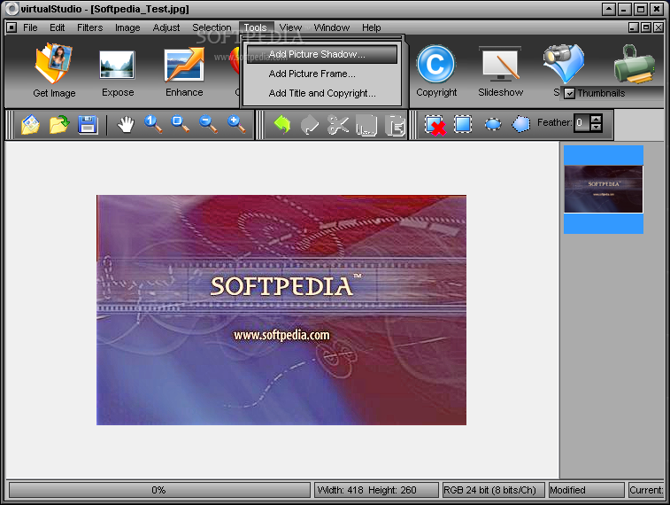Viewport: 670px width, 505px height.
Task: Click the Current: status field
Action: pos(646,490)
